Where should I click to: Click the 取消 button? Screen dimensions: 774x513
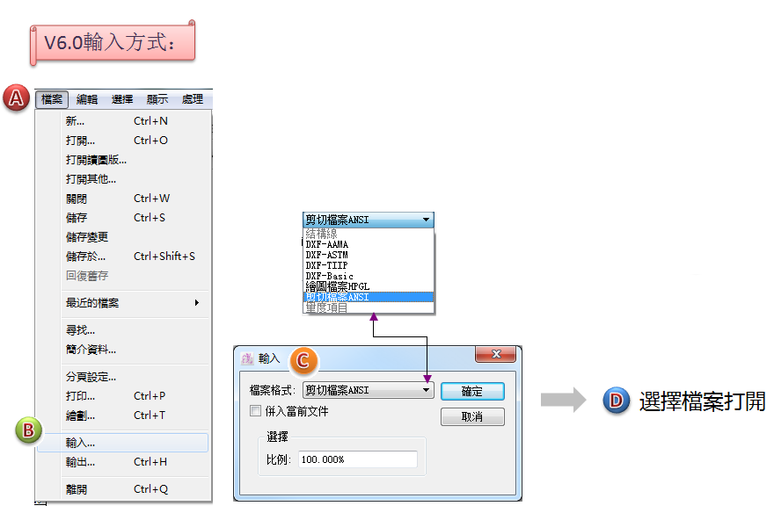point(472,417)
